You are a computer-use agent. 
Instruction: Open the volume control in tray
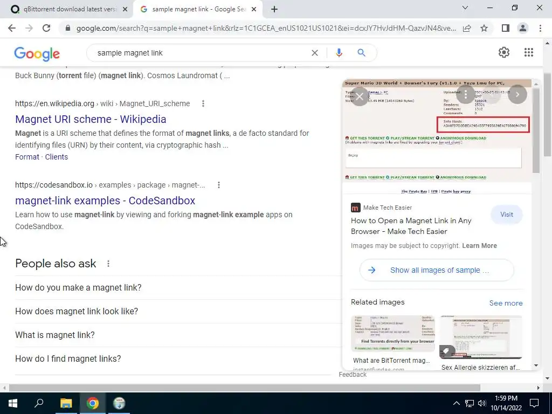point(482,403)
